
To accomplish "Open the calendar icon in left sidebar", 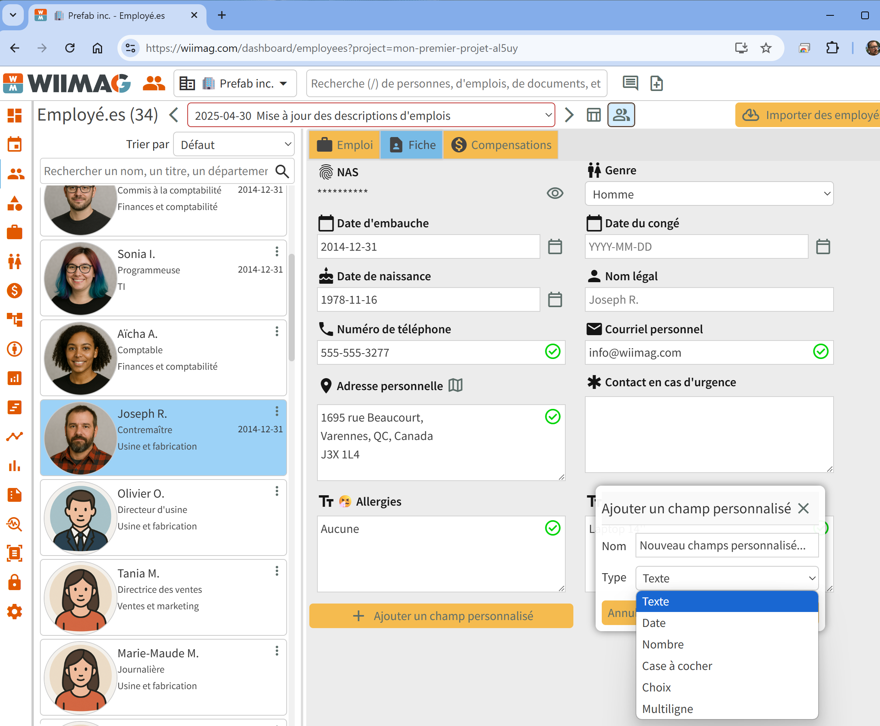I will (x=15, y=145).
